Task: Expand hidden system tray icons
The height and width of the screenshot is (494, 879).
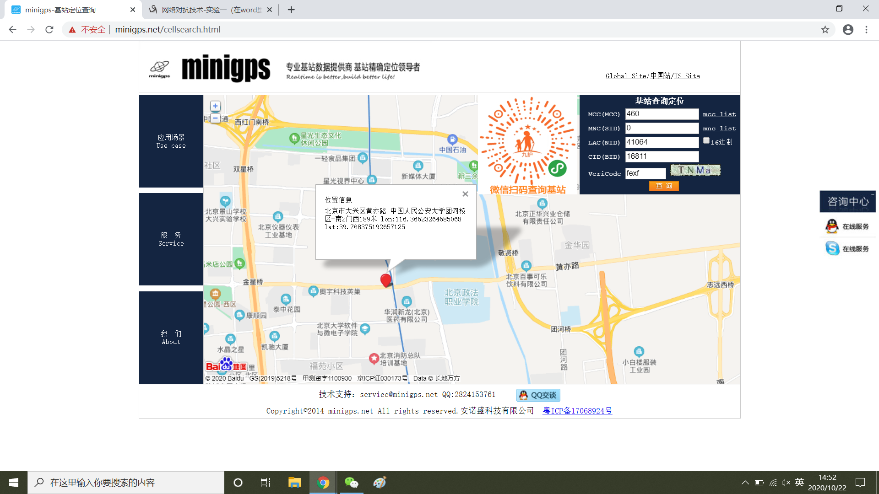Action: point(745,483)
